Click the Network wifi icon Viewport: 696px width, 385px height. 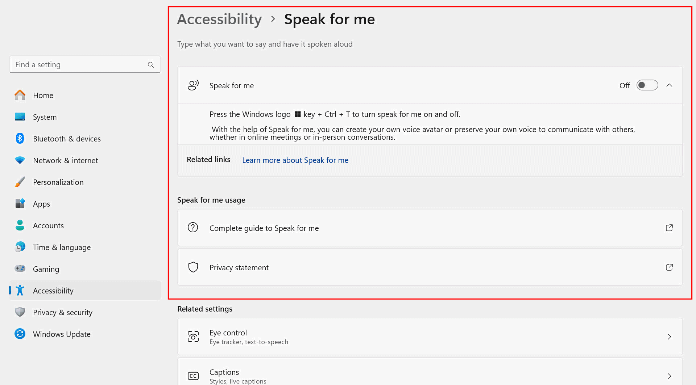(x=20, y=160)
